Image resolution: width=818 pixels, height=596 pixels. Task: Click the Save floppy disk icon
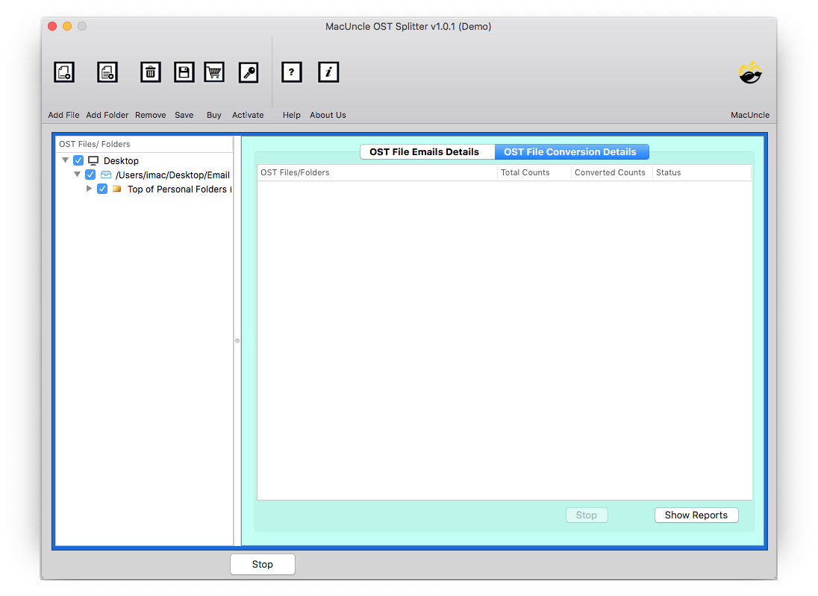[x=184, y=72]
